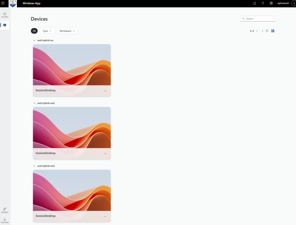
Task: Switch to list view layout
Action: pos(267,31)
